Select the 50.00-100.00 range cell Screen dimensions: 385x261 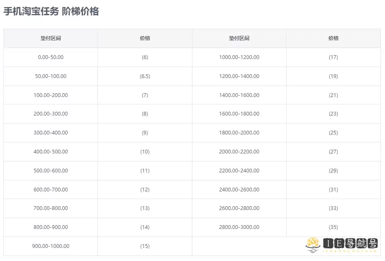pos(51,76)
